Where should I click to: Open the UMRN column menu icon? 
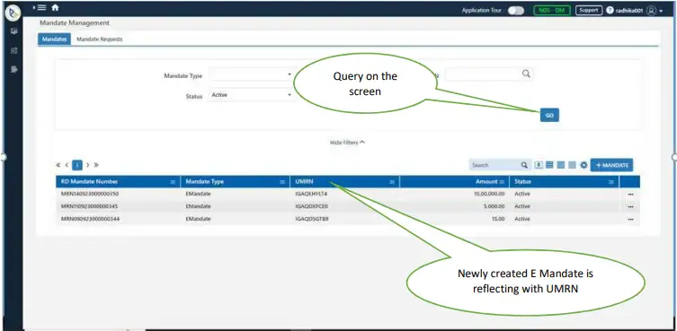pos(392,182)
